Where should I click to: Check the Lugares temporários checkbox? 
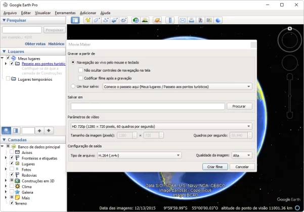pyautogui.click(x=8, y=79)
